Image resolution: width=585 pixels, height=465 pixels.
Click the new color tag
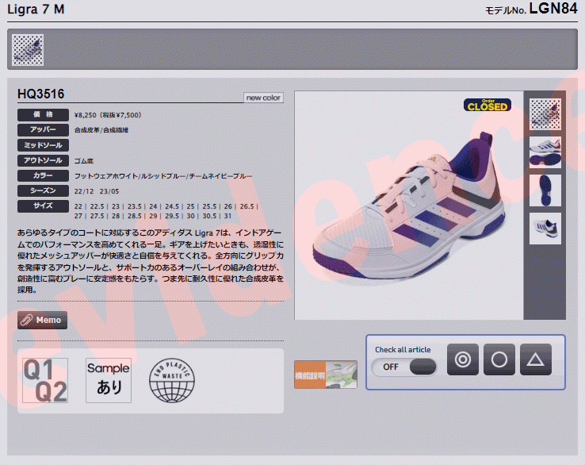(x=263, y=98)
